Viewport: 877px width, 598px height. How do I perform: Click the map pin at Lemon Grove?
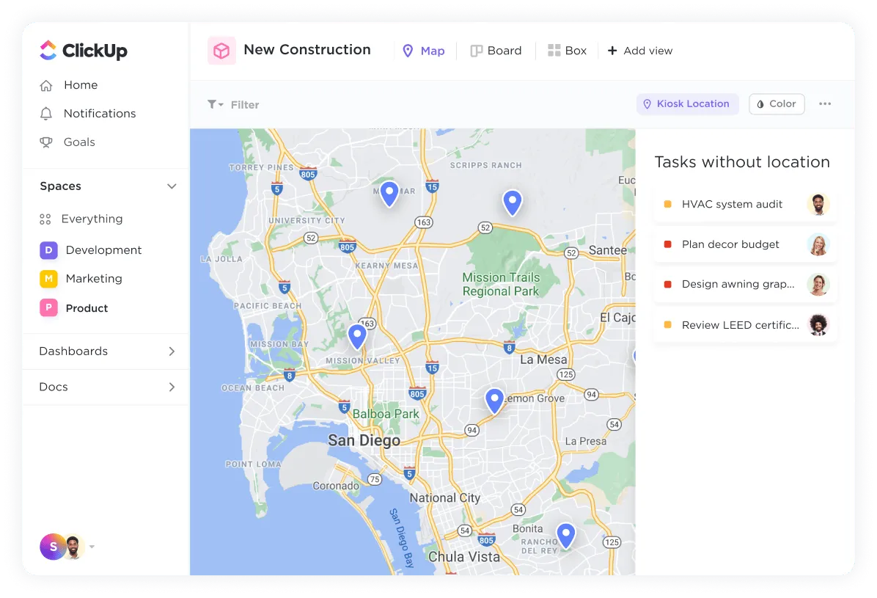point(494,401)
